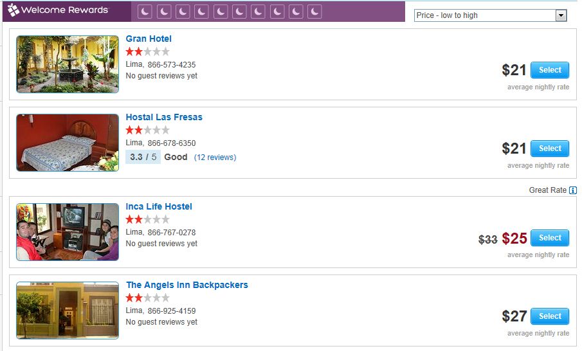Click the crossed-out $33 price
Viewport: 582px width, 351px height.
(x=487, y=240)
